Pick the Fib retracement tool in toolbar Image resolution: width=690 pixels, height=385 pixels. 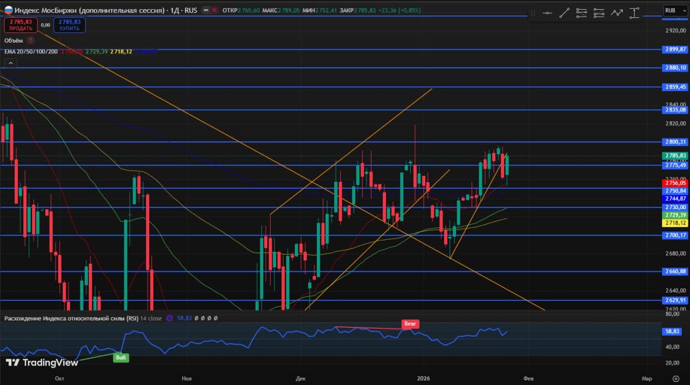[x=582, y=13]
